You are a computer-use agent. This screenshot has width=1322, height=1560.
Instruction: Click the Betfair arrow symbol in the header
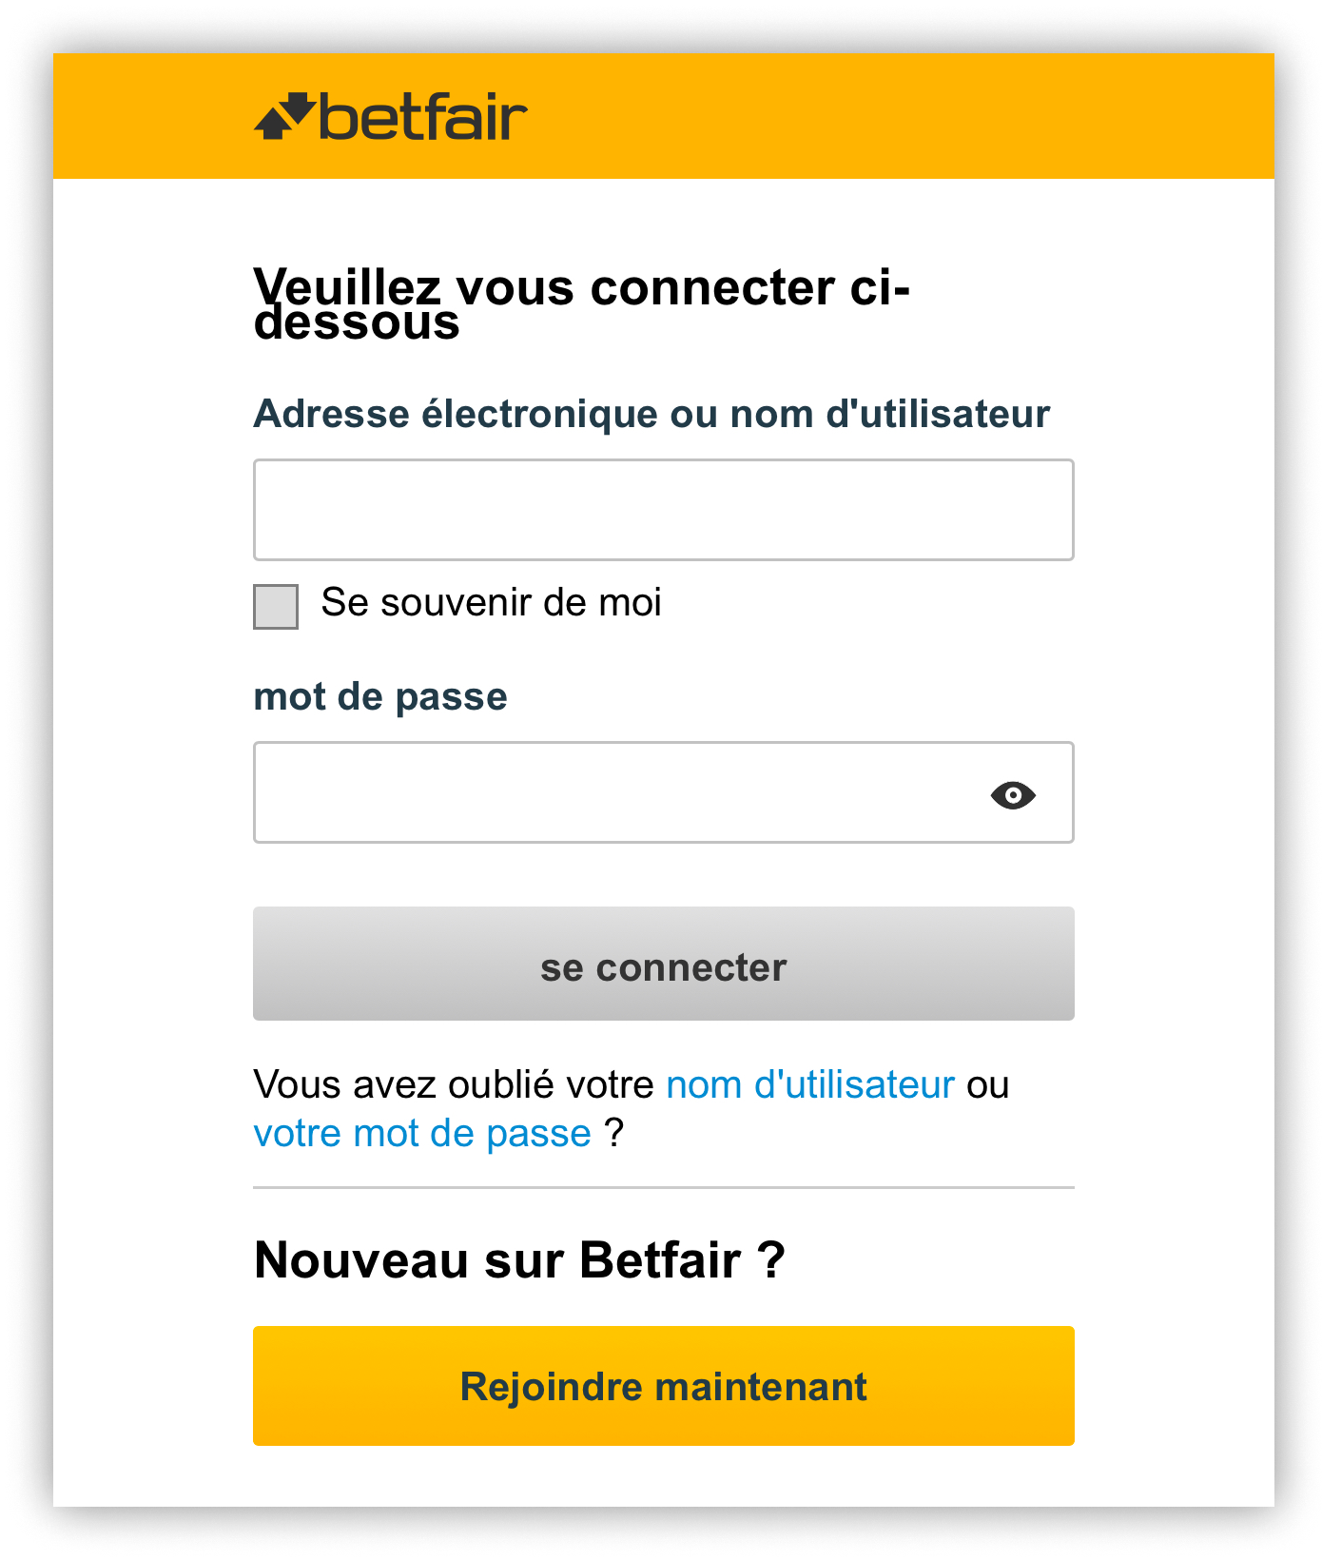tap(283, 114)
